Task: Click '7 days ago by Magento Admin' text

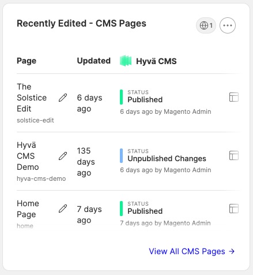Action: [165, 223]
